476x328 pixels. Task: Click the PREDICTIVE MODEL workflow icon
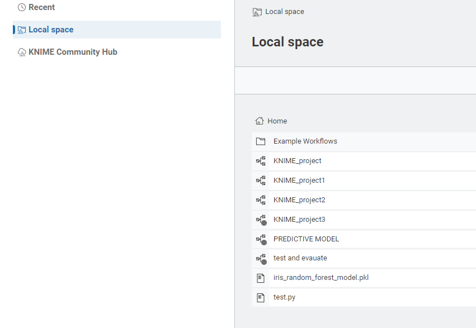pos(260,239)
